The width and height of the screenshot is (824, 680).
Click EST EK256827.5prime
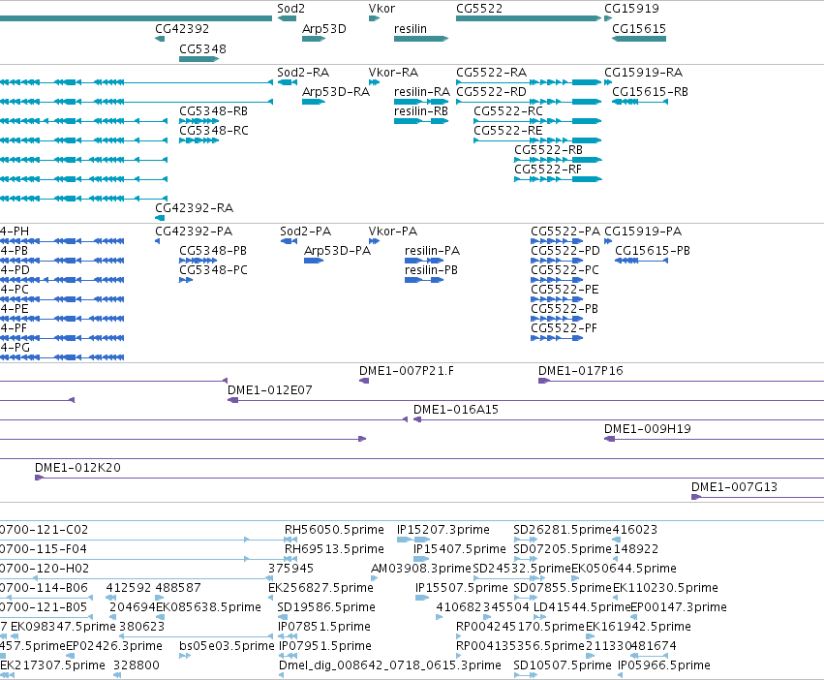321,589
